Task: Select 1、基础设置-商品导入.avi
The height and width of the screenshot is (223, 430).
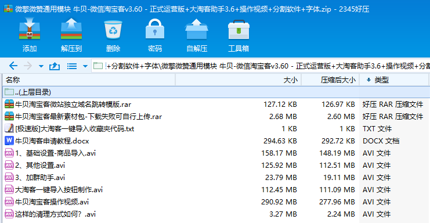Action: [55, 153]
